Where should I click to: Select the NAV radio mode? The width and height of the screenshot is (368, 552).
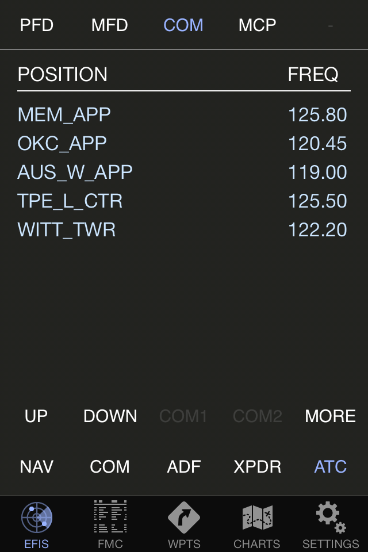pyautogui.click(x=37, y=466)
